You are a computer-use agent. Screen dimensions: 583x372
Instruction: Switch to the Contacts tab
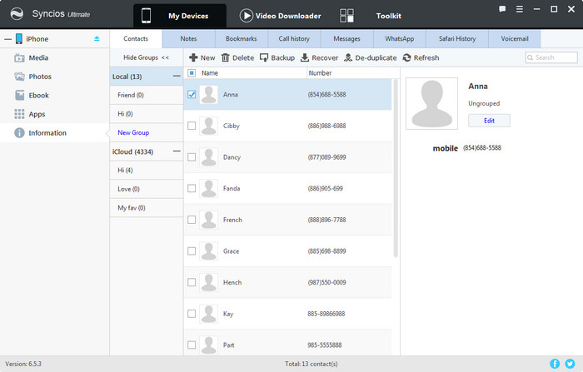136,38
